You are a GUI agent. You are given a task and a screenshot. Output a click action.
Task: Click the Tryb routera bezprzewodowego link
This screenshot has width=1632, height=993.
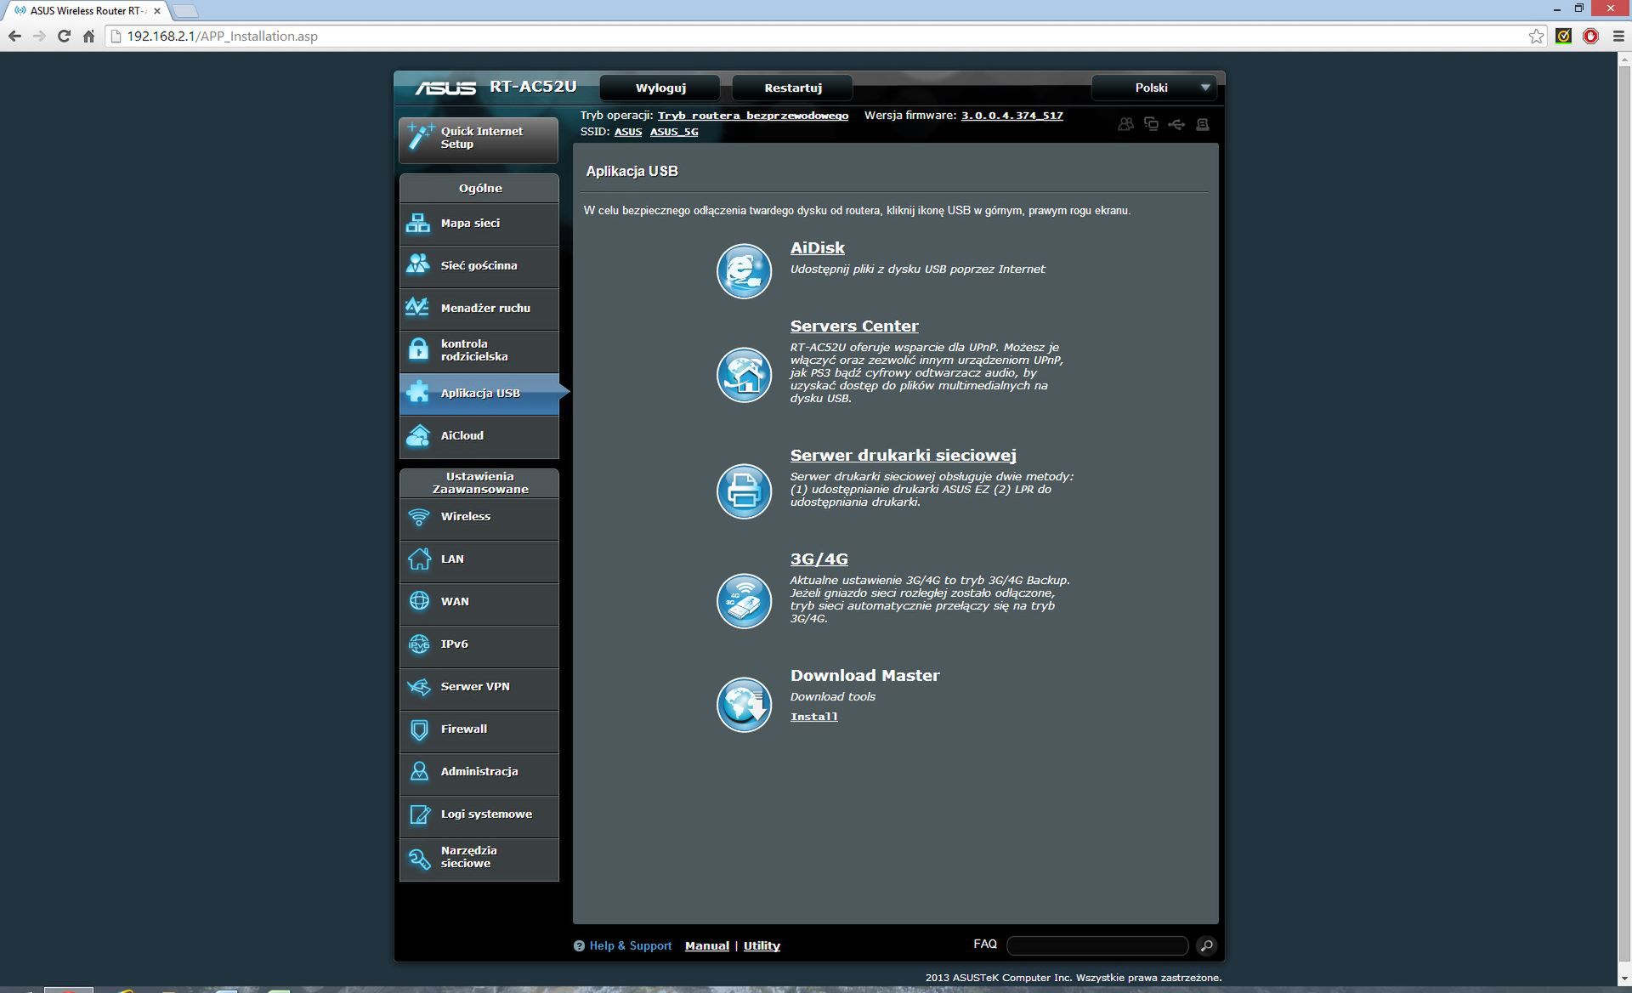[752, 116]
